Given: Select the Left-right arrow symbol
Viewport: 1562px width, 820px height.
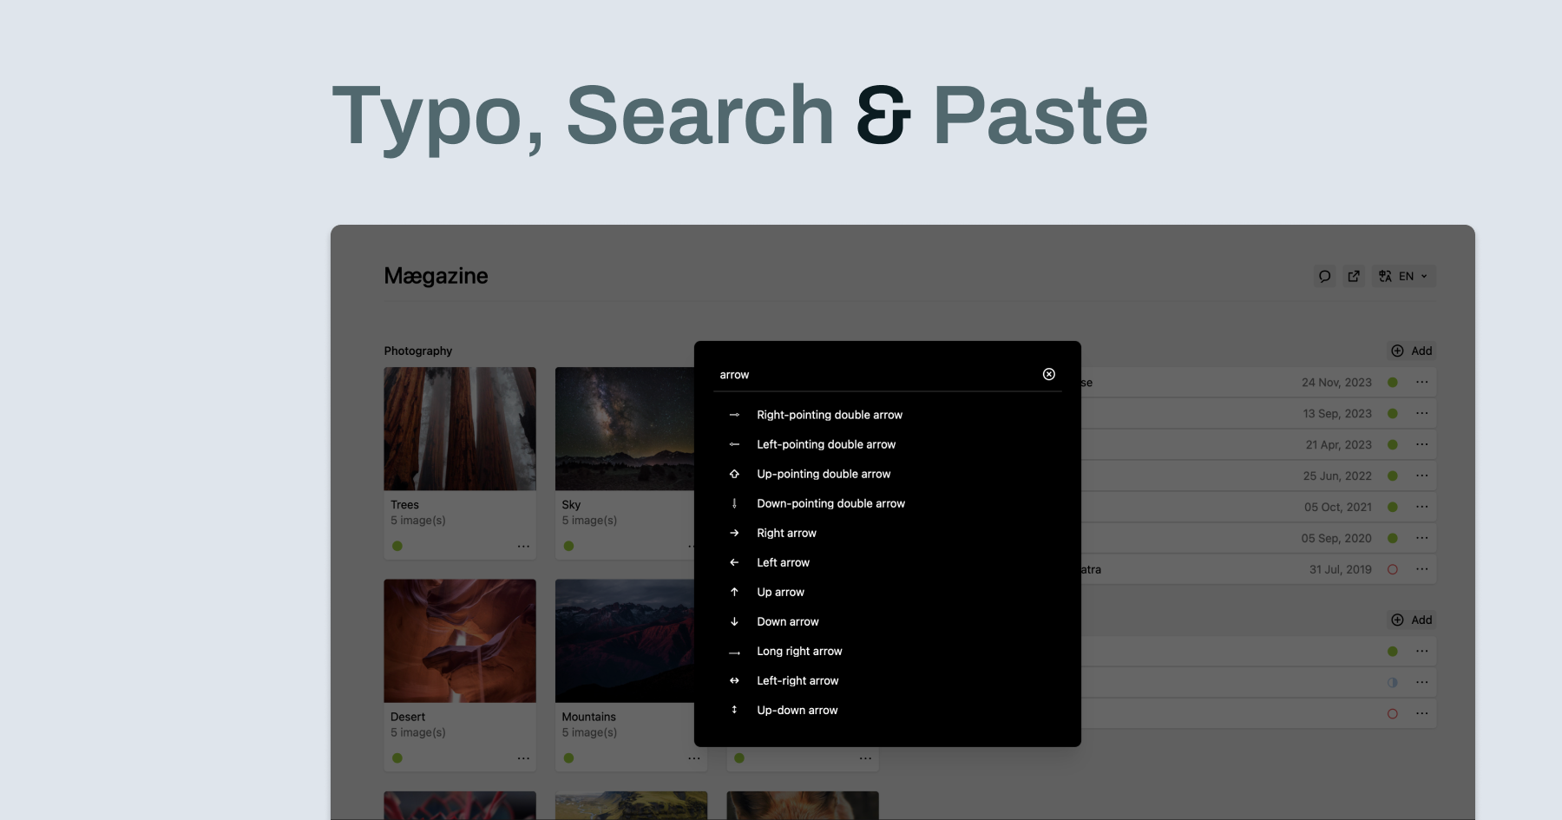Looking at the screenshot, I should 797,680.
